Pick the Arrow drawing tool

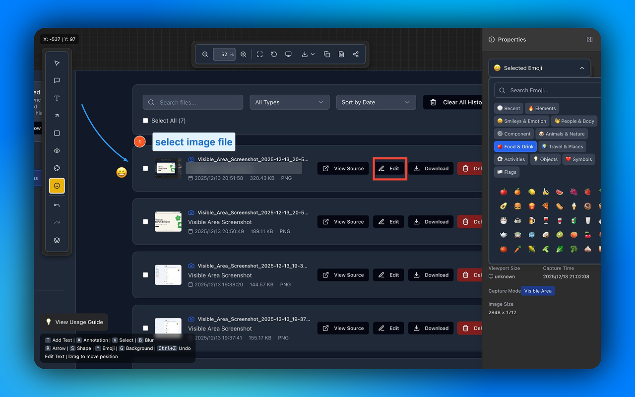pyautogui.click(x=57, y=116)
